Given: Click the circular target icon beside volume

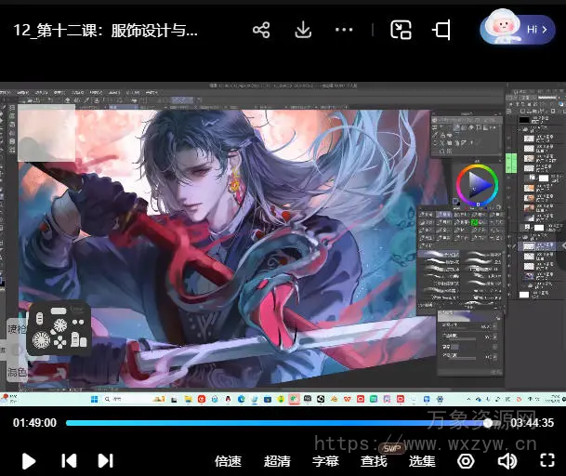Looking at the screenshot, I should tap(466, 460).
